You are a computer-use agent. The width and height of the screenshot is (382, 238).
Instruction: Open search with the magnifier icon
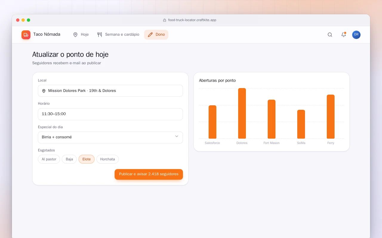click(x=330, y=35)
